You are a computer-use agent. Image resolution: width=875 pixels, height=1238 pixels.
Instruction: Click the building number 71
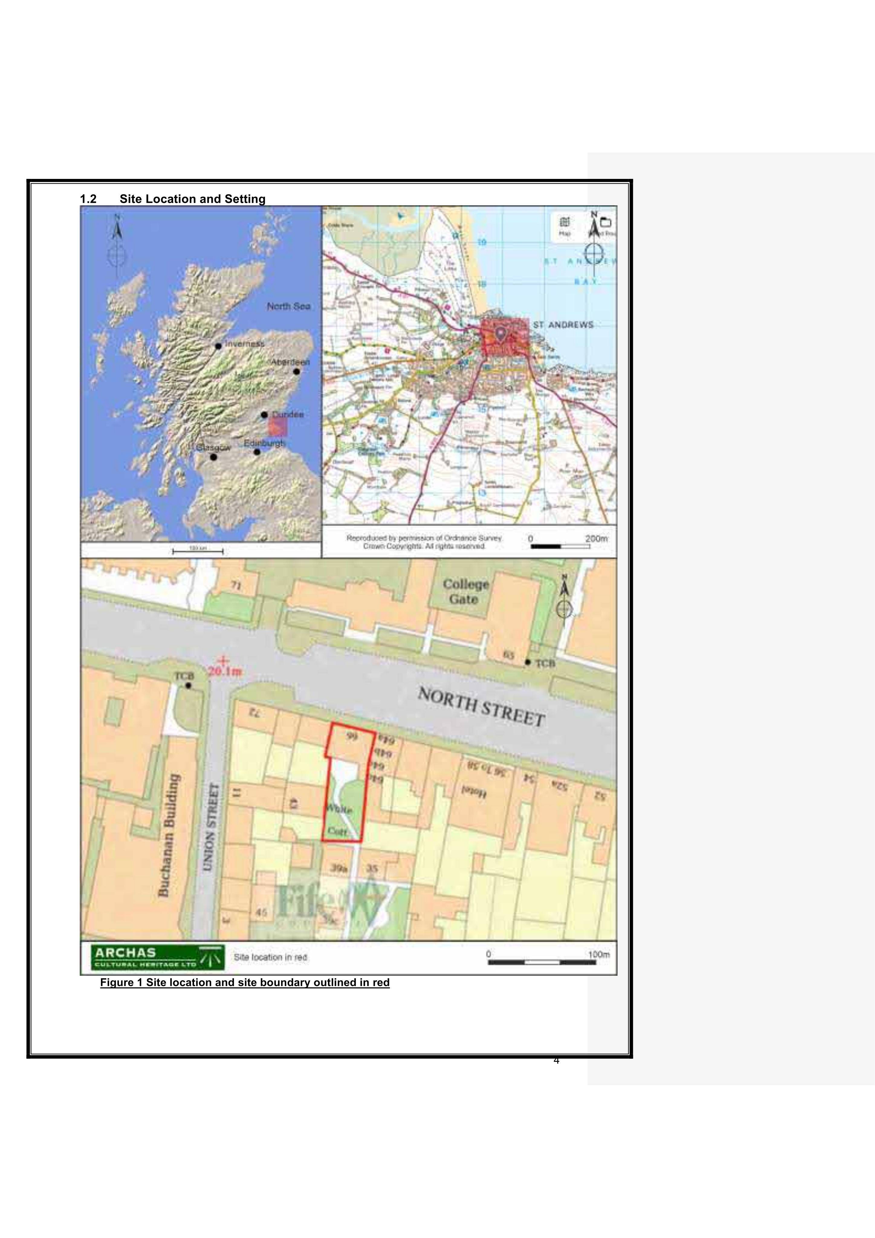pyautogui.click(x=236, y=585)
